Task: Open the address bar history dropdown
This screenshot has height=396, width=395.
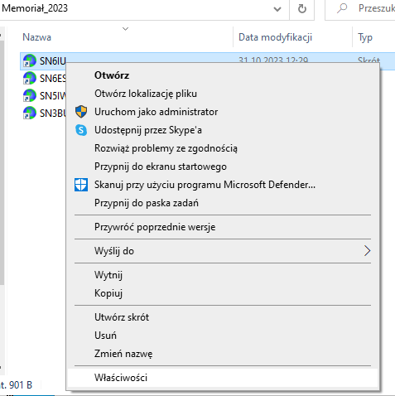Action: [277, 9]
